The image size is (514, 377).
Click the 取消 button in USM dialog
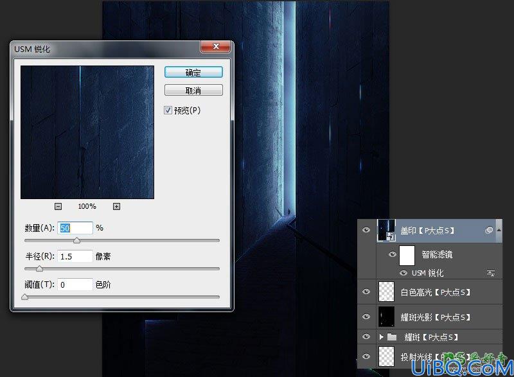(x=193, y=91)
